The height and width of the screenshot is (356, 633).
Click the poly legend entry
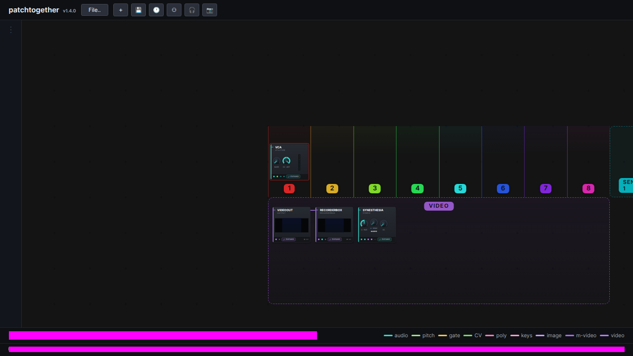[496, 335]
